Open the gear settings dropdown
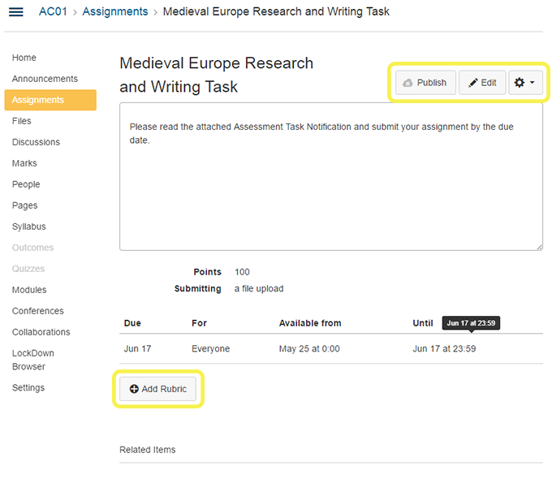Image resolution: width=552 pixels, height=488 pixels. pos(525,83)
